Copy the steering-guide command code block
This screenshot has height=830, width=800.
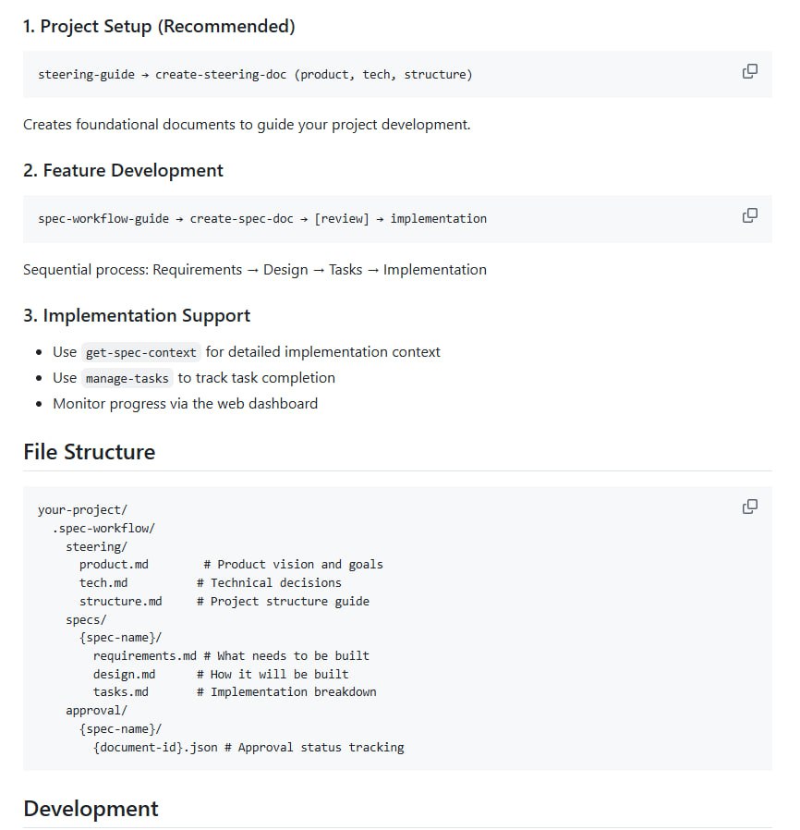[x=750, y=71]
